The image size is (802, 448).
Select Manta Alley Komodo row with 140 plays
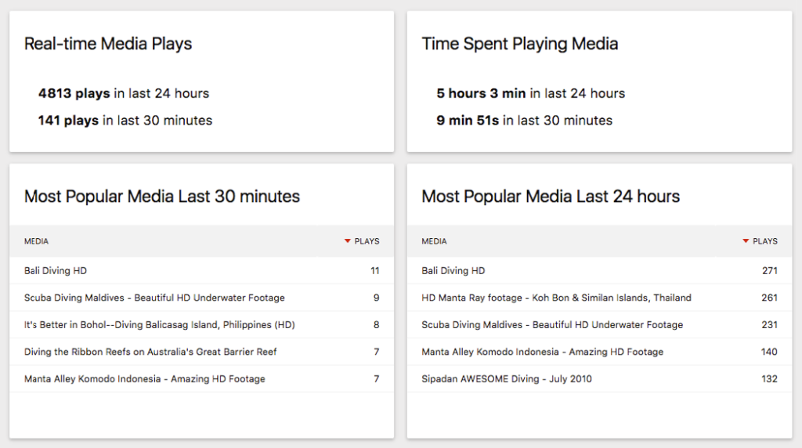click(542, 352)
